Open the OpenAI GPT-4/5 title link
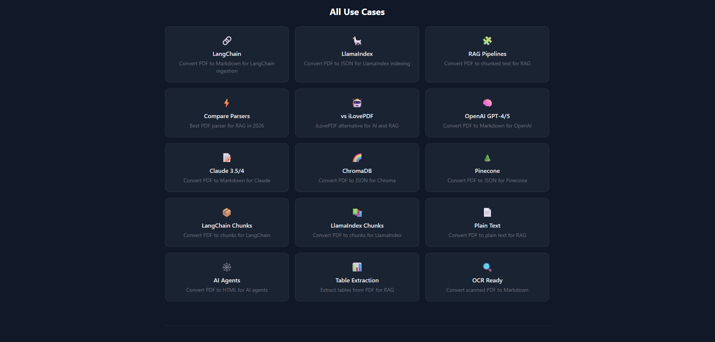This screenshot has width=715, height=342. click(x=487, y=116)
